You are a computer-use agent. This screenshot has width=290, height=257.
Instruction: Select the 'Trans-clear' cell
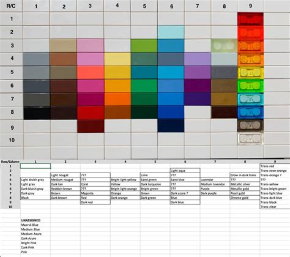275,207
